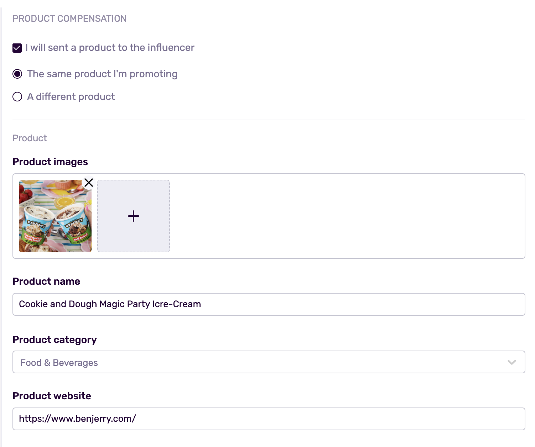The height and width of the screenshot is (447, 535).
Task: Focus the Product name text field
Action: pos(269,304)
